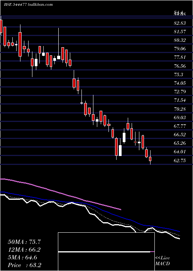Select the 81.57 price axis label
The image size is (193, 271).
pos(180,32)
